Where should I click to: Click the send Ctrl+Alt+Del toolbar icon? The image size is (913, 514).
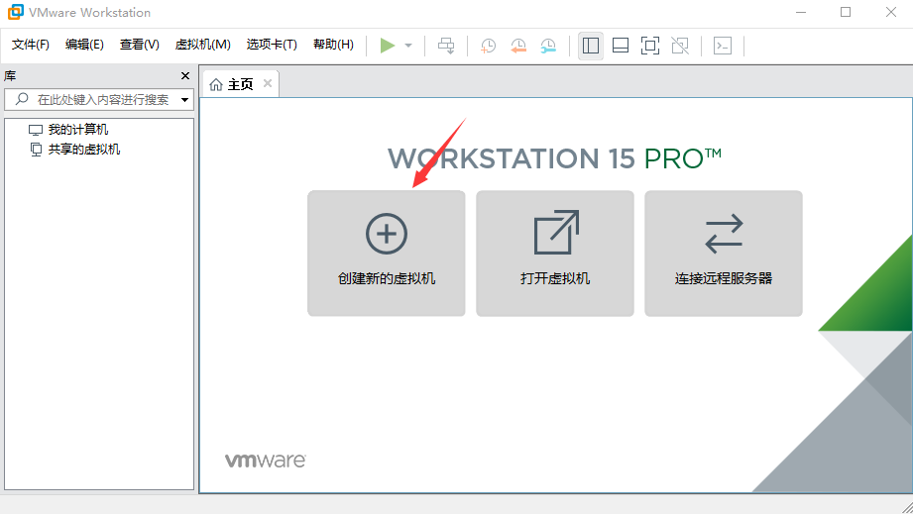click(x=447, y=46)
